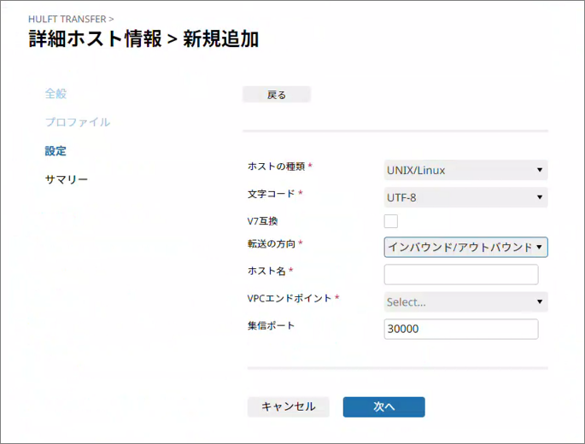Viewport: 585px width, 444px height.
Task: Open the 設定 step in sidebar
Action: tap(56, 151)
